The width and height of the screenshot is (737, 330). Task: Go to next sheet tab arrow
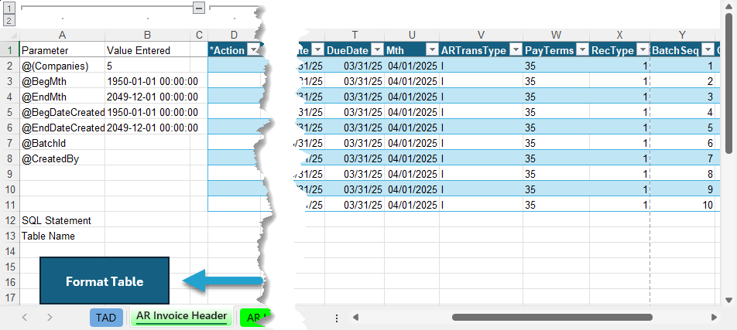[x=50, y=318]
